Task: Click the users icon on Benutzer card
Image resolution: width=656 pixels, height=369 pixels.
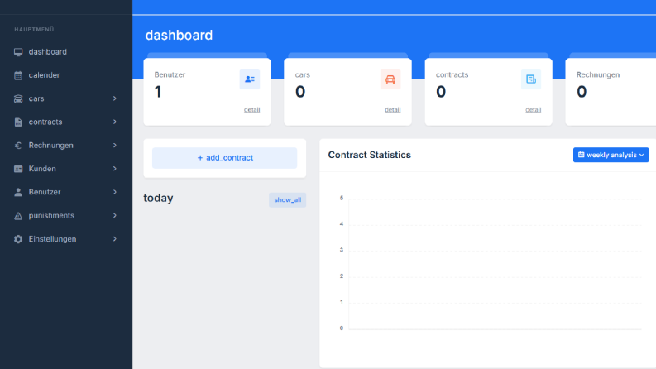Action: pos(250,79)
